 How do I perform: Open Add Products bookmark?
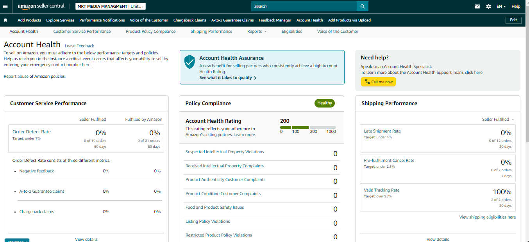tap(29, 20)
